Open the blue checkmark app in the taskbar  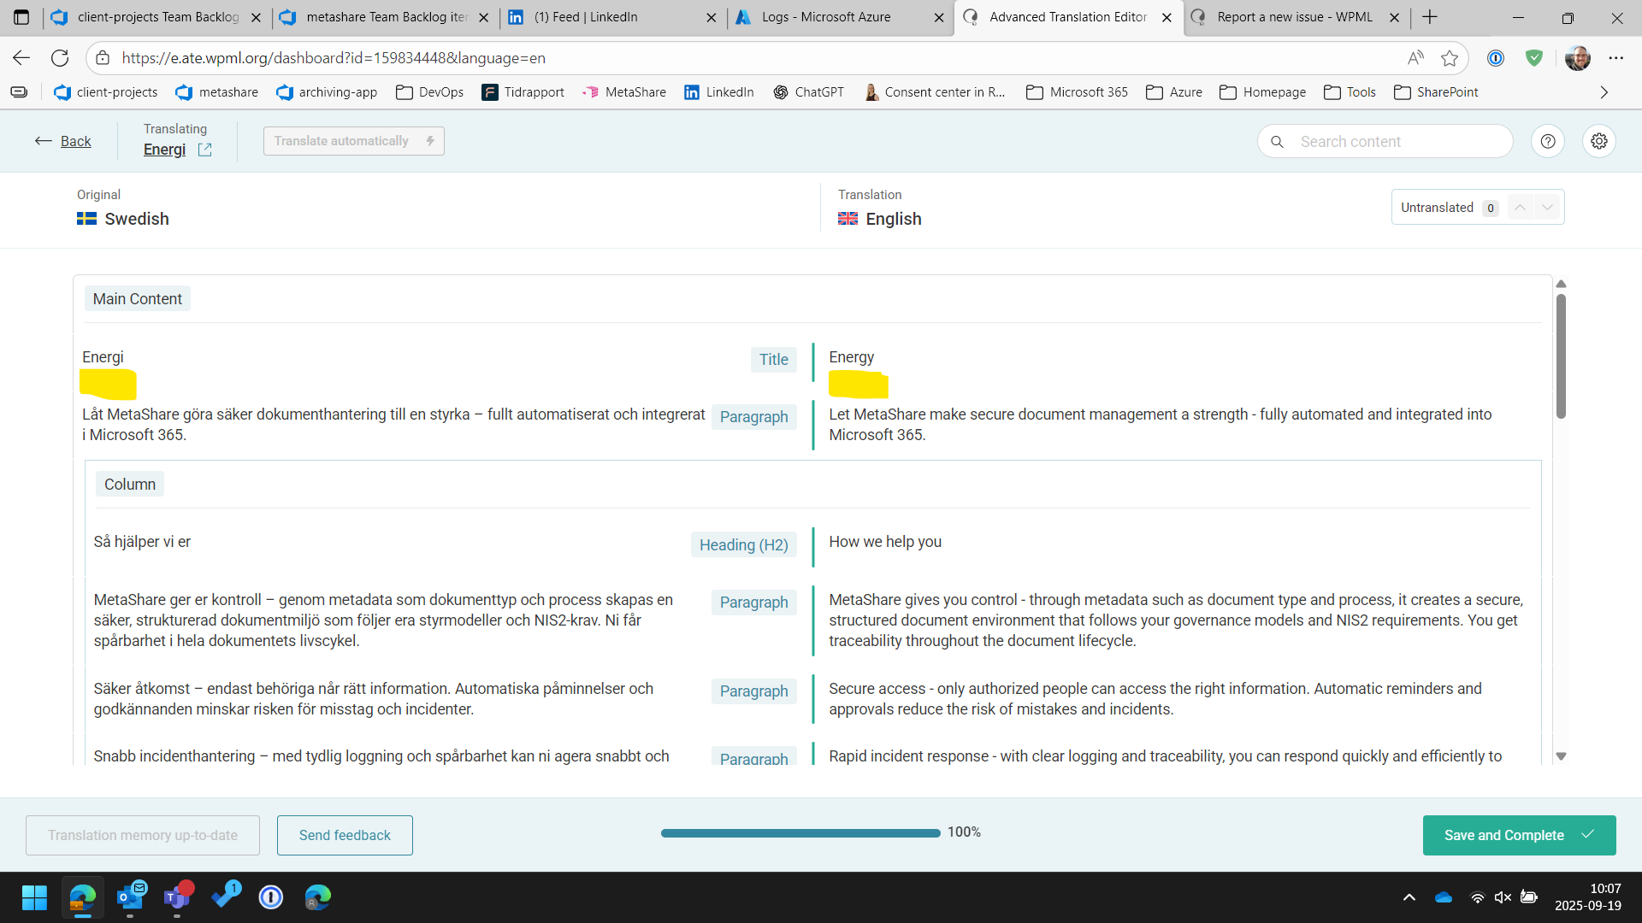tap(225, 897)
